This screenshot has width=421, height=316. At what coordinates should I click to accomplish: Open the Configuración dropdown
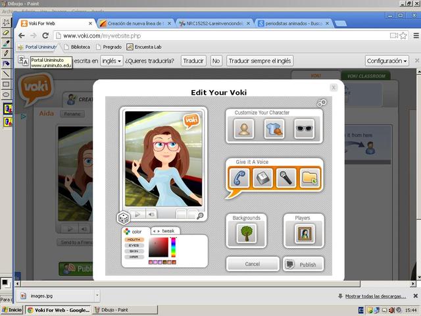(387, 61)
